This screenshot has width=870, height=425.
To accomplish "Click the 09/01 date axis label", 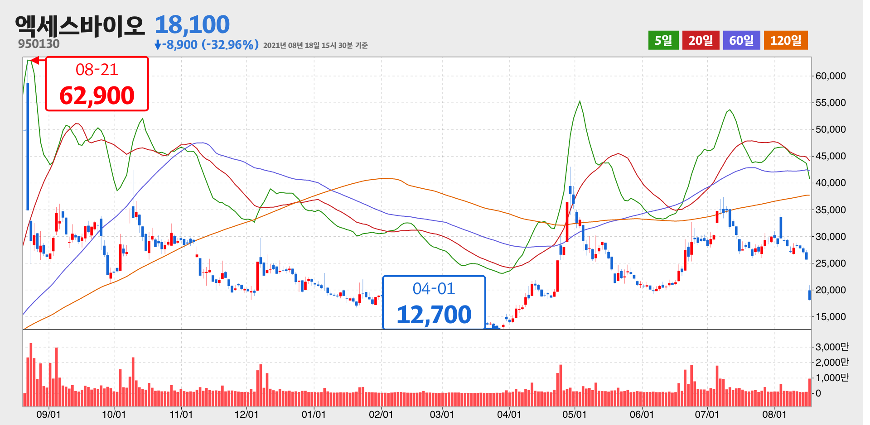I will (48, 415).
